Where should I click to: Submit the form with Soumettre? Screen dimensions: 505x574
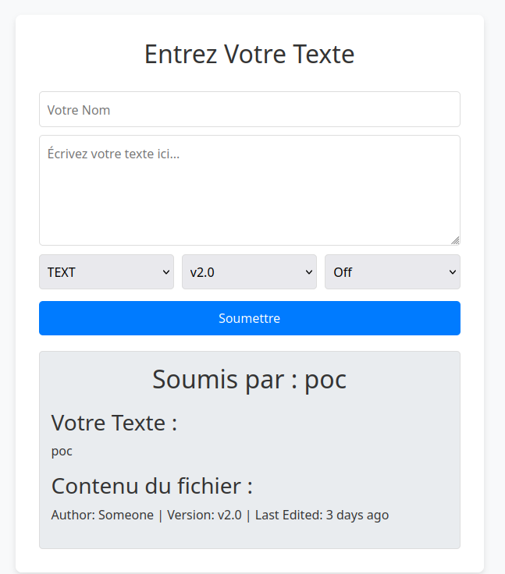pos(250,318)
